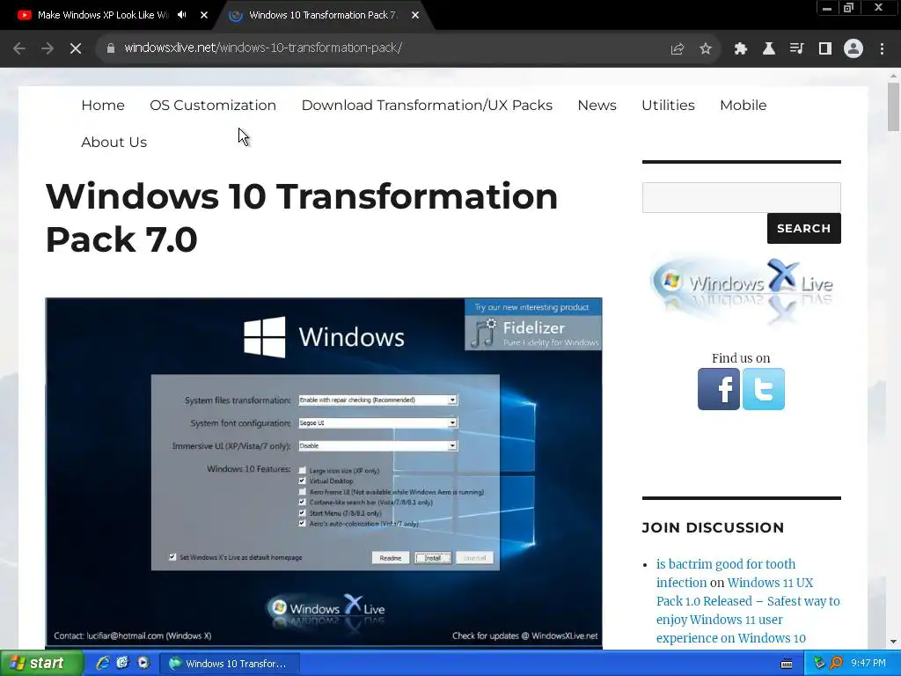
Task: Click the padlock site info icon
Action: click(x=110, y=48)
